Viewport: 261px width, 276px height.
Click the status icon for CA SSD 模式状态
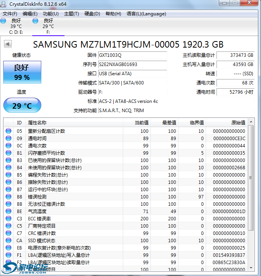pyautogui.click(x=8, y=240)
